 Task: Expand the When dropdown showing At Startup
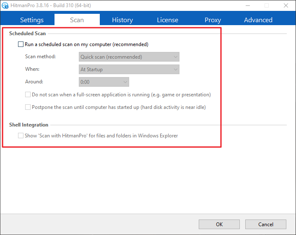pos(129,70)
